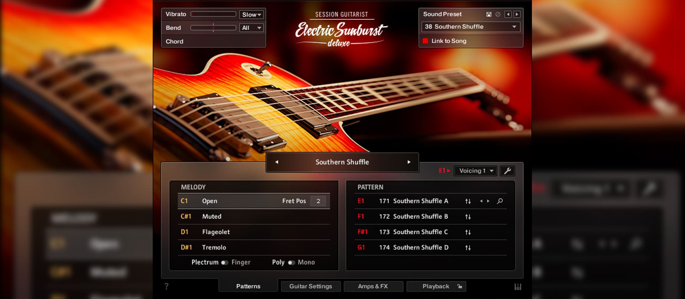Open the Bend All dropdown
685x299 pixels.
coord(252,28)
